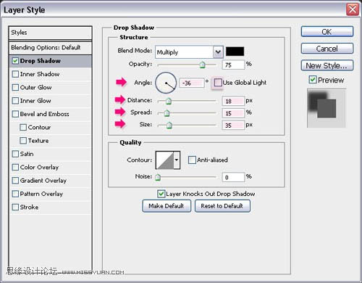
Task: Click Reset to Default button
Action: coord(222,206)
